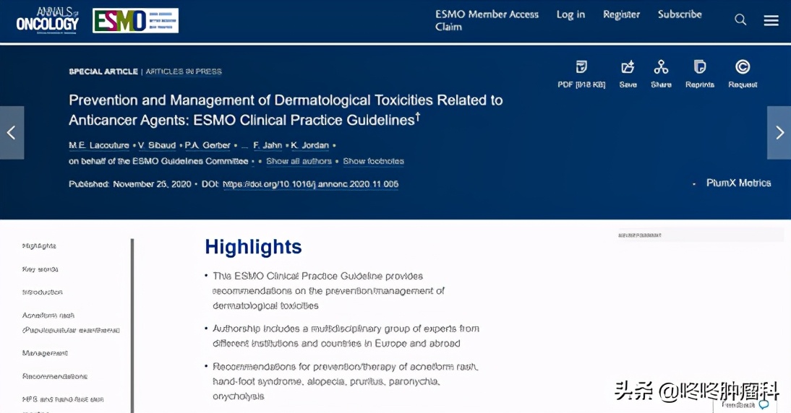Open the Share icon
Screen dimensions: 791x413
point(661,74)
